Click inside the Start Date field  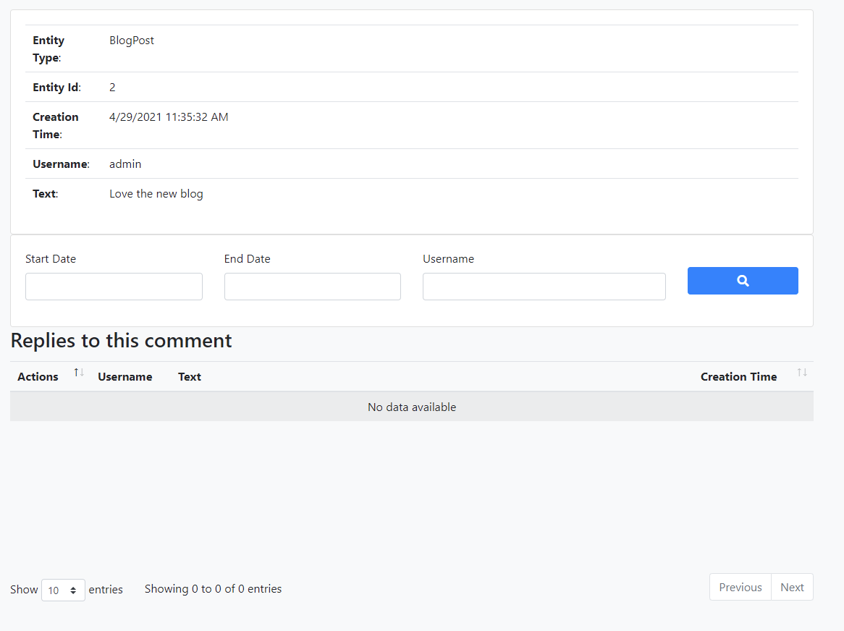point(114,287)
